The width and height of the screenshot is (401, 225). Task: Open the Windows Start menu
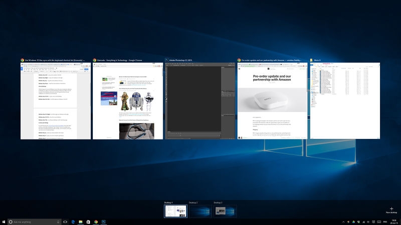tap(4, 221)
